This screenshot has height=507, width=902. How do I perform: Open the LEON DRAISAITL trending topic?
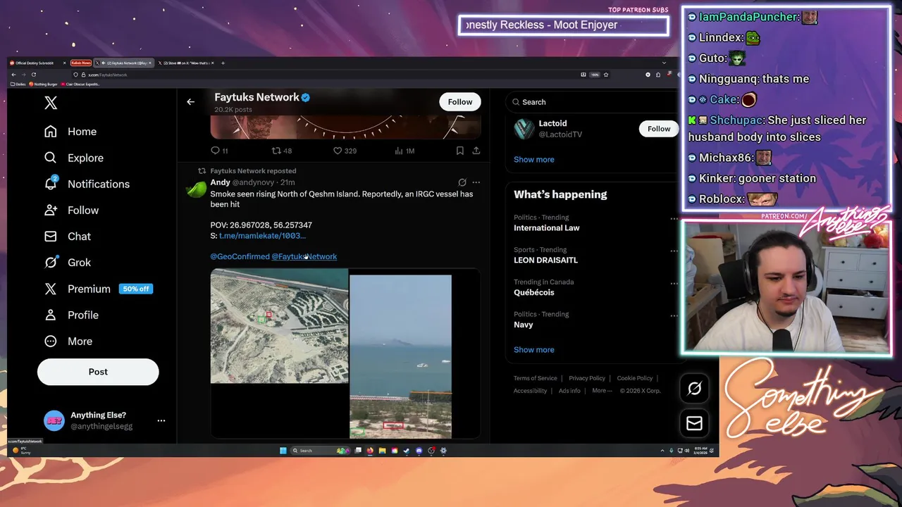pyautogui.click(x=545, y=261)
